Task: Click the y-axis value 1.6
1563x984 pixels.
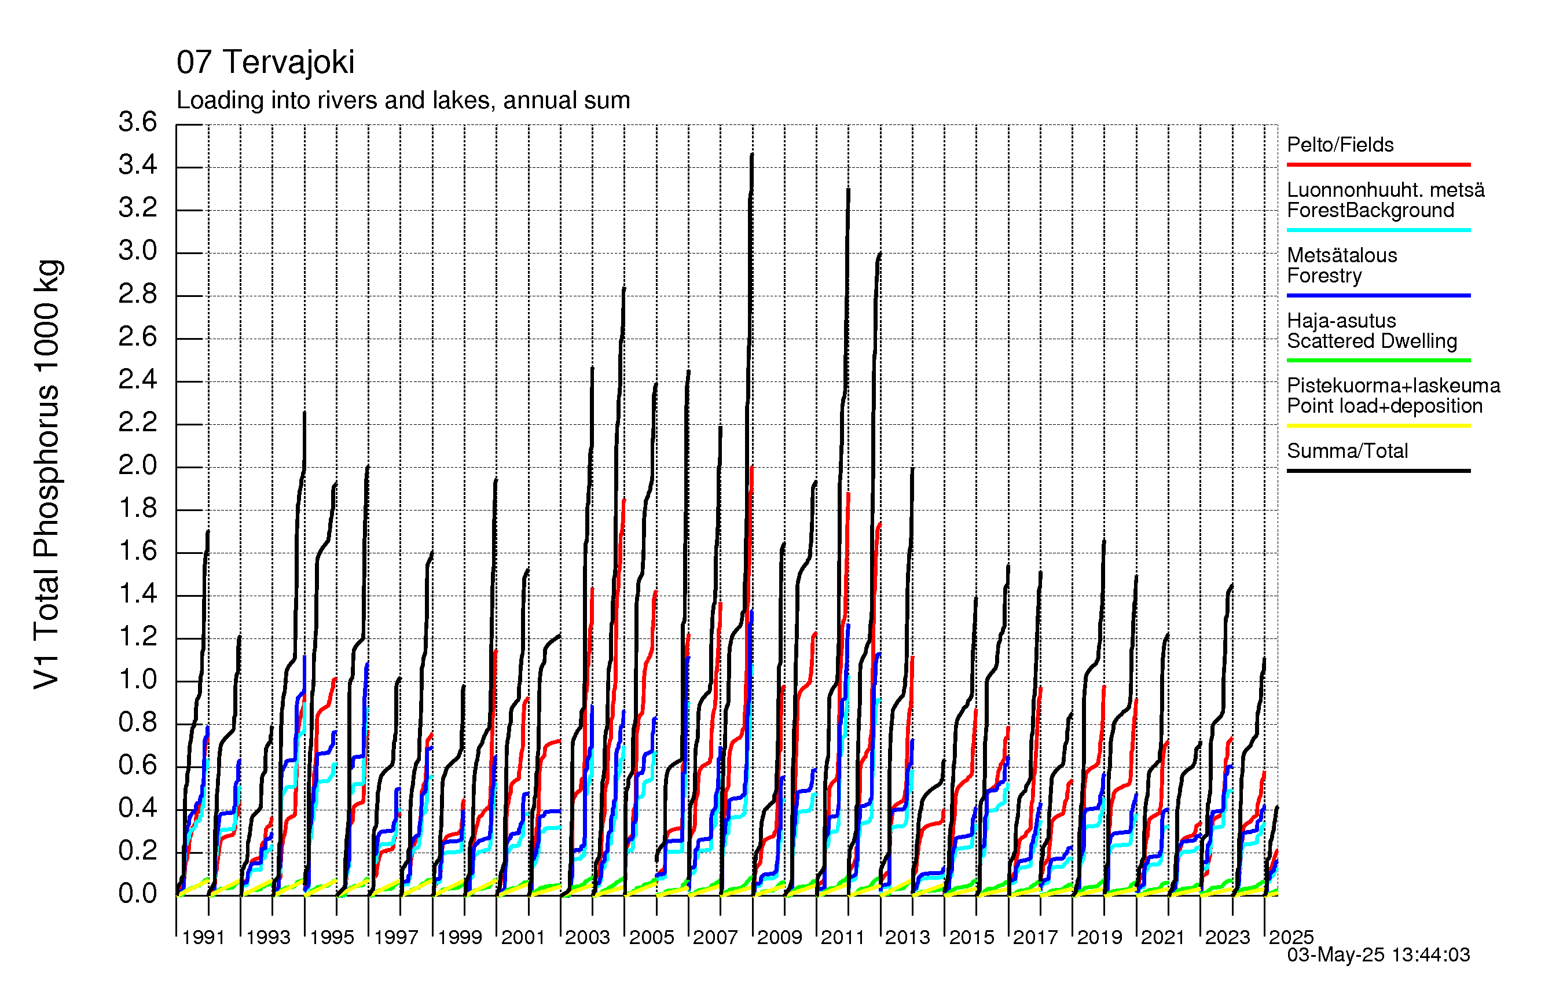Action: 138,551
